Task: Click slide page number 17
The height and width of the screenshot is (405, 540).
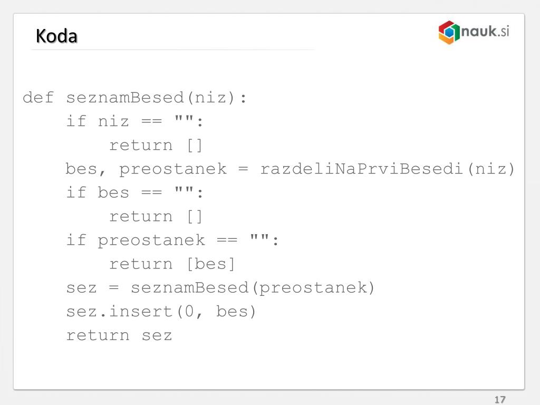Action: pos(500,400)
